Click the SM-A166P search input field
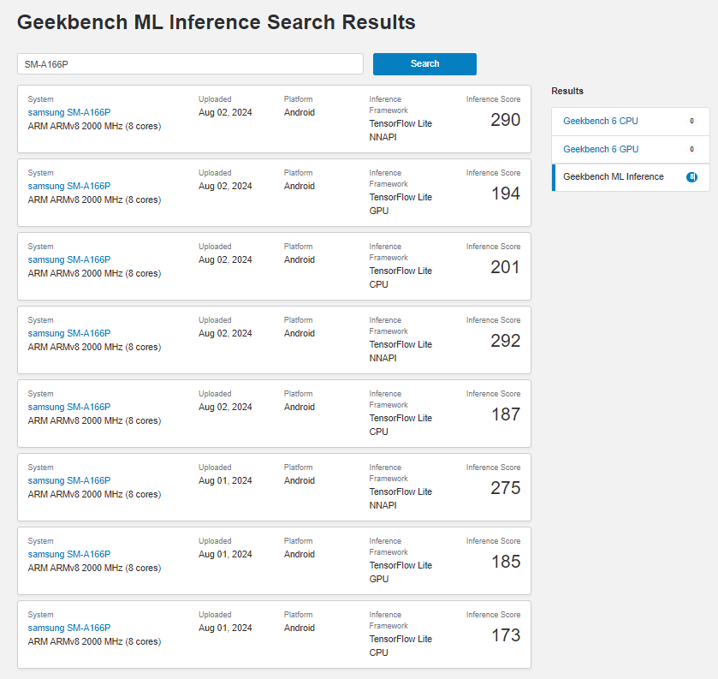This screenshot has height=679, width=718. [190, 64]
